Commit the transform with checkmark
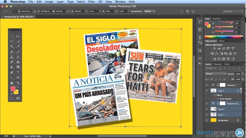 point(193,11)
